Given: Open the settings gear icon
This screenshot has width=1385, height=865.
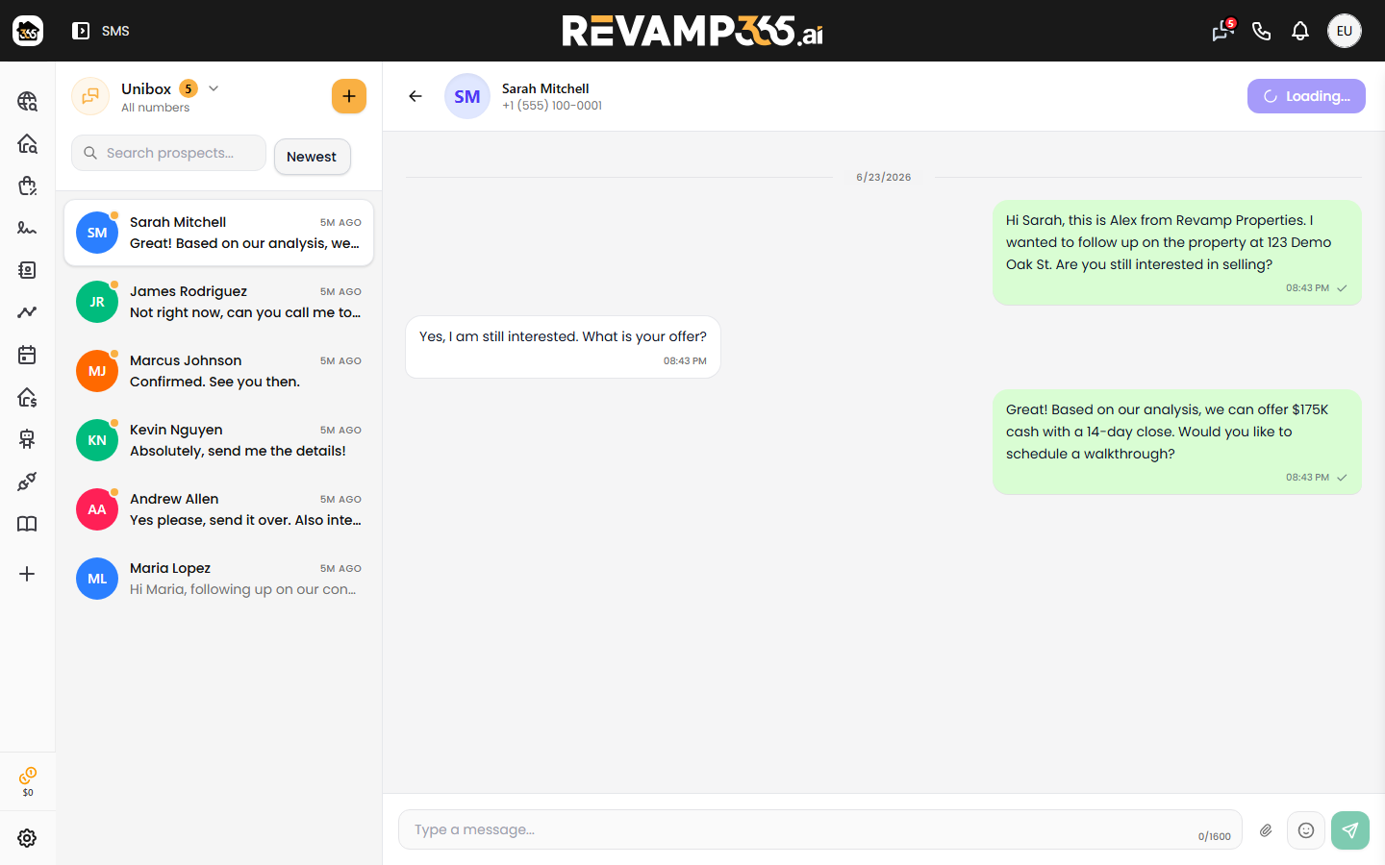Looking at the screenshot, I should (x=27, y=838).
